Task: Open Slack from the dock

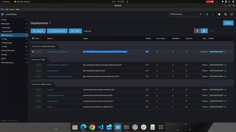Action: pos(143,127)
